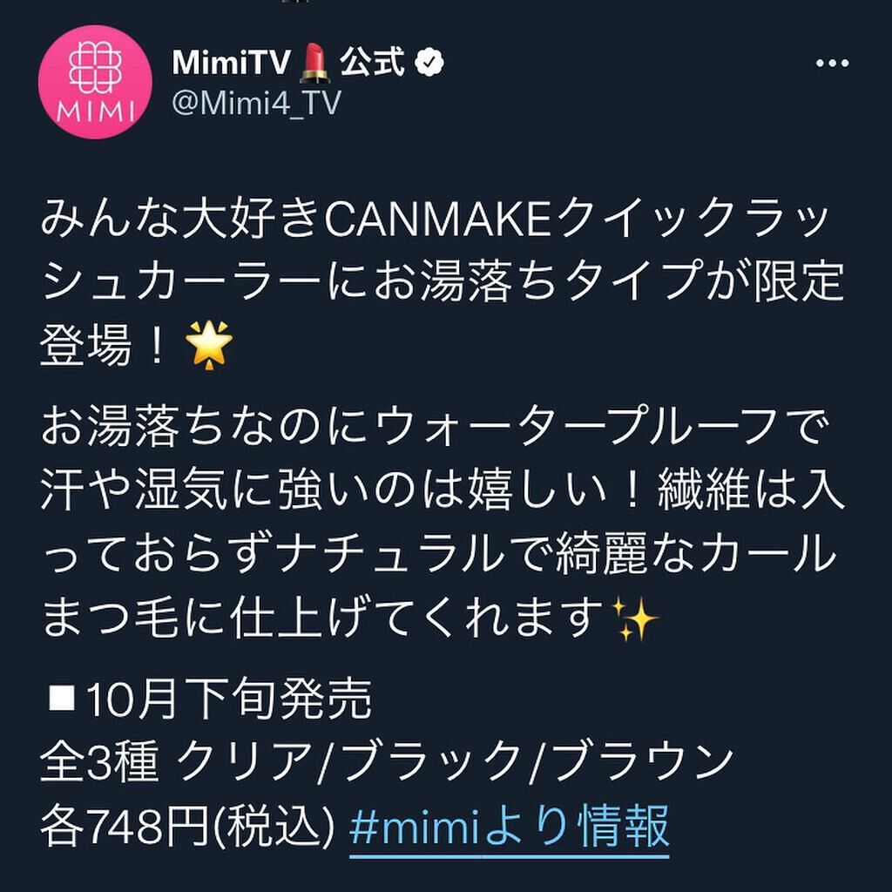Click the lipstick emoji beside MimiTV
This screenshot has height=892, width=892.
click(314, 63)
